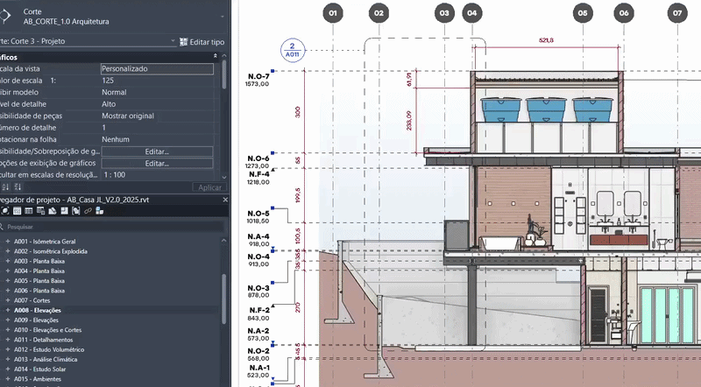Click the N.F-4 level label
The image size is (701, 387).
coord(259,174)
